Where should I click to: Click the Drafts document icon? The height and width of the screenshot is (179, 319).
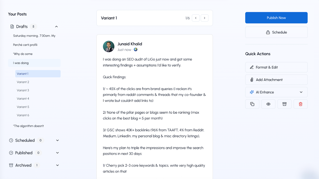[12, 27]
